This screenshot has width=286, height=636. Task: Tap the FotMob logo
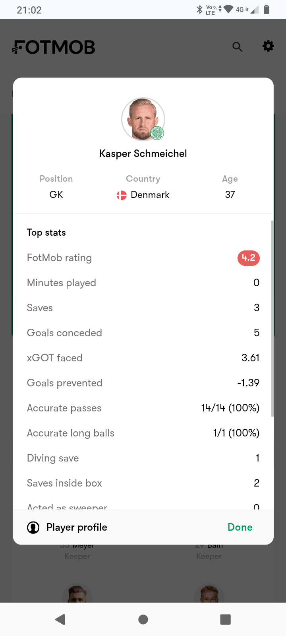pyautogui.click(x=54, y=47)
